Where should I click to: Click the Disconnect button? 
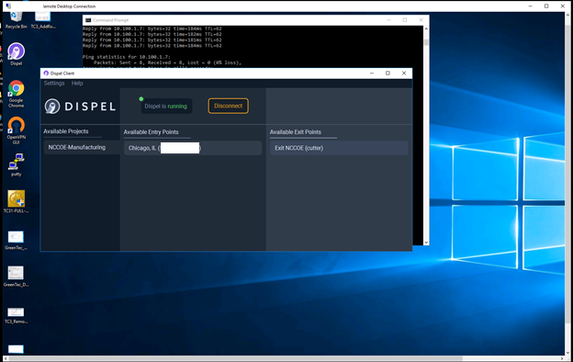point(229,106)
